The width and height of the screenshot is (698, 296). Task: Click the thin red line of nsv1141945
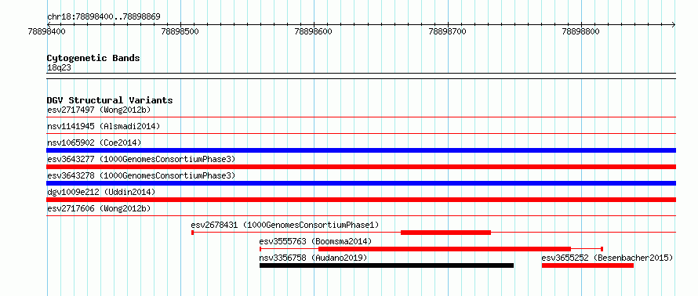click(x=361, y=134)
